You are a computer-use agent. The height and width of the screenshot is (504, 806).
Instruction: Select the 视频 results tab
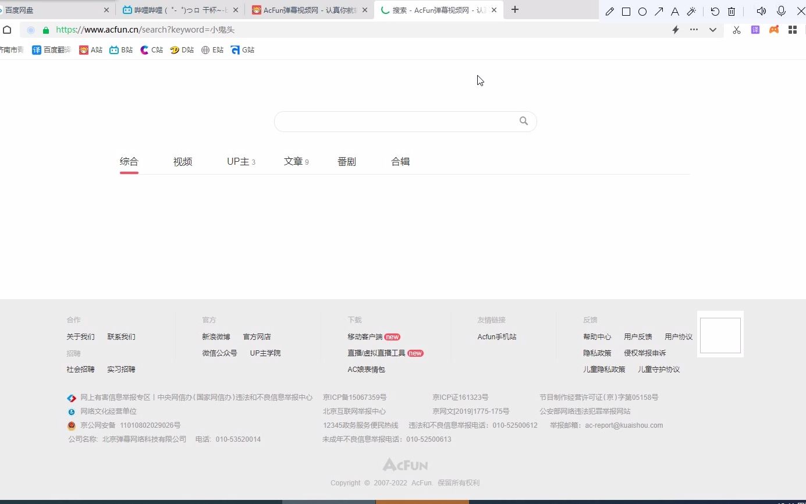click(x=183, y=162)
